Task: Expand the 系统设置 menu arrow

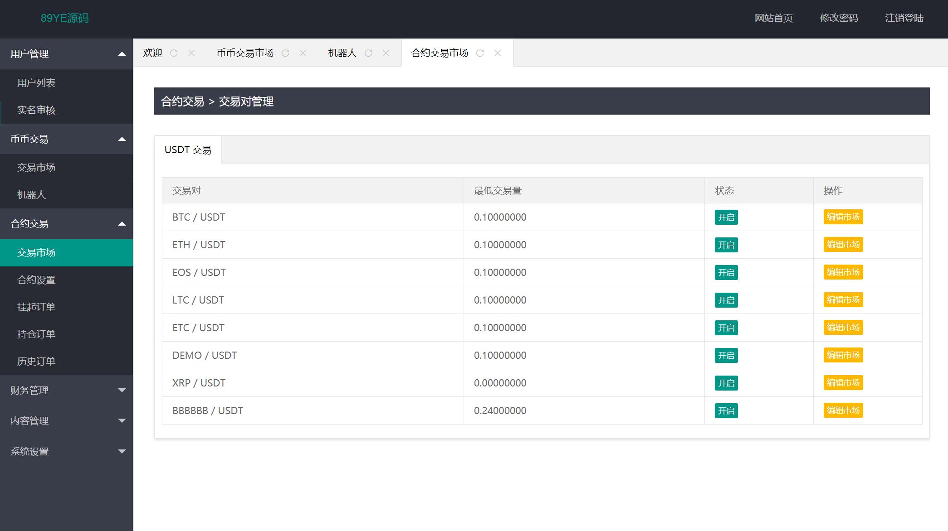Action: pyautogui.click(x=122, y=451)
